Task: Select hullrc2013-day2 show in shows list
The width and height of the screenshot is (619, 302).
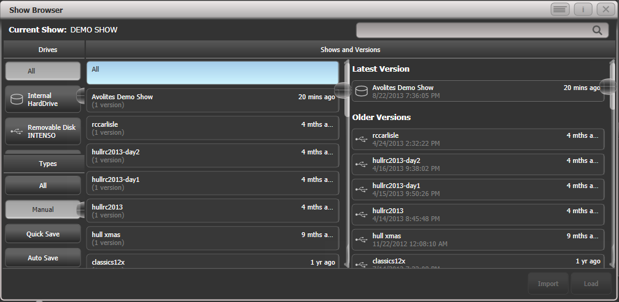Action: (x=212, y=156)
